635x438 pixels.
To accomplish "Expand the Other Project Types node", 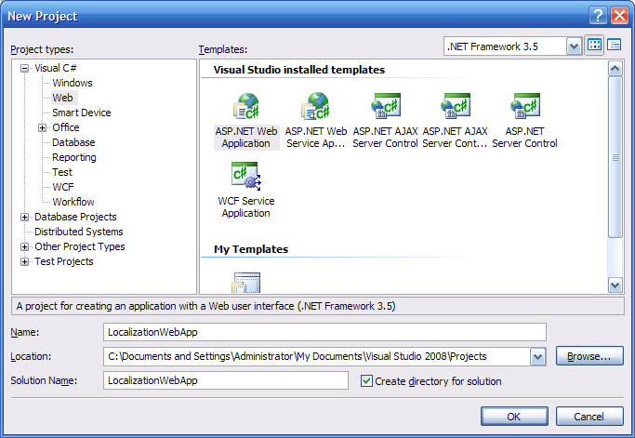I will (25, 246).
